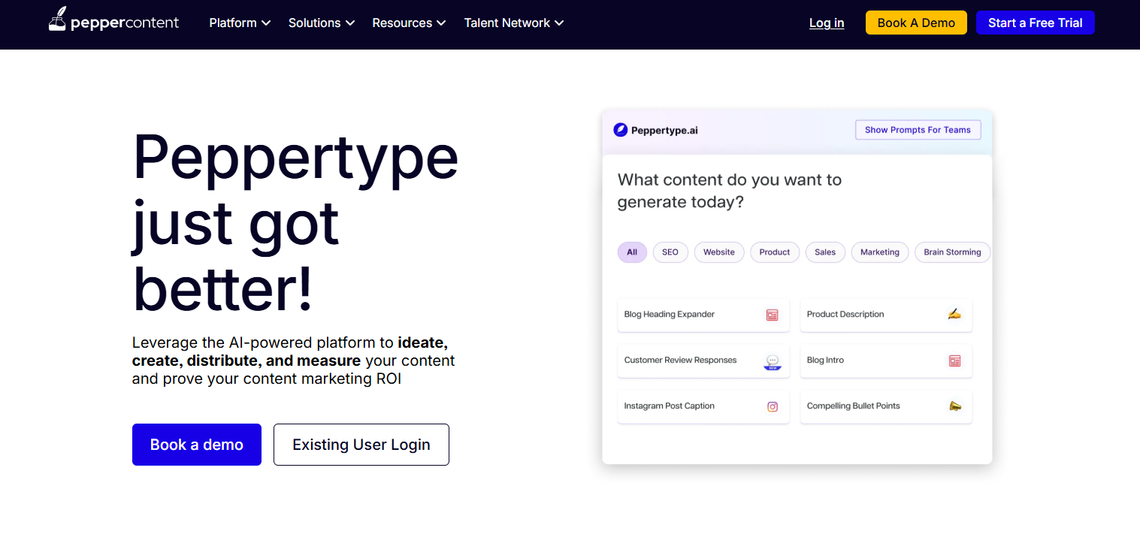Click the Customer Review Responses chat icon

(x=772, y=362)
